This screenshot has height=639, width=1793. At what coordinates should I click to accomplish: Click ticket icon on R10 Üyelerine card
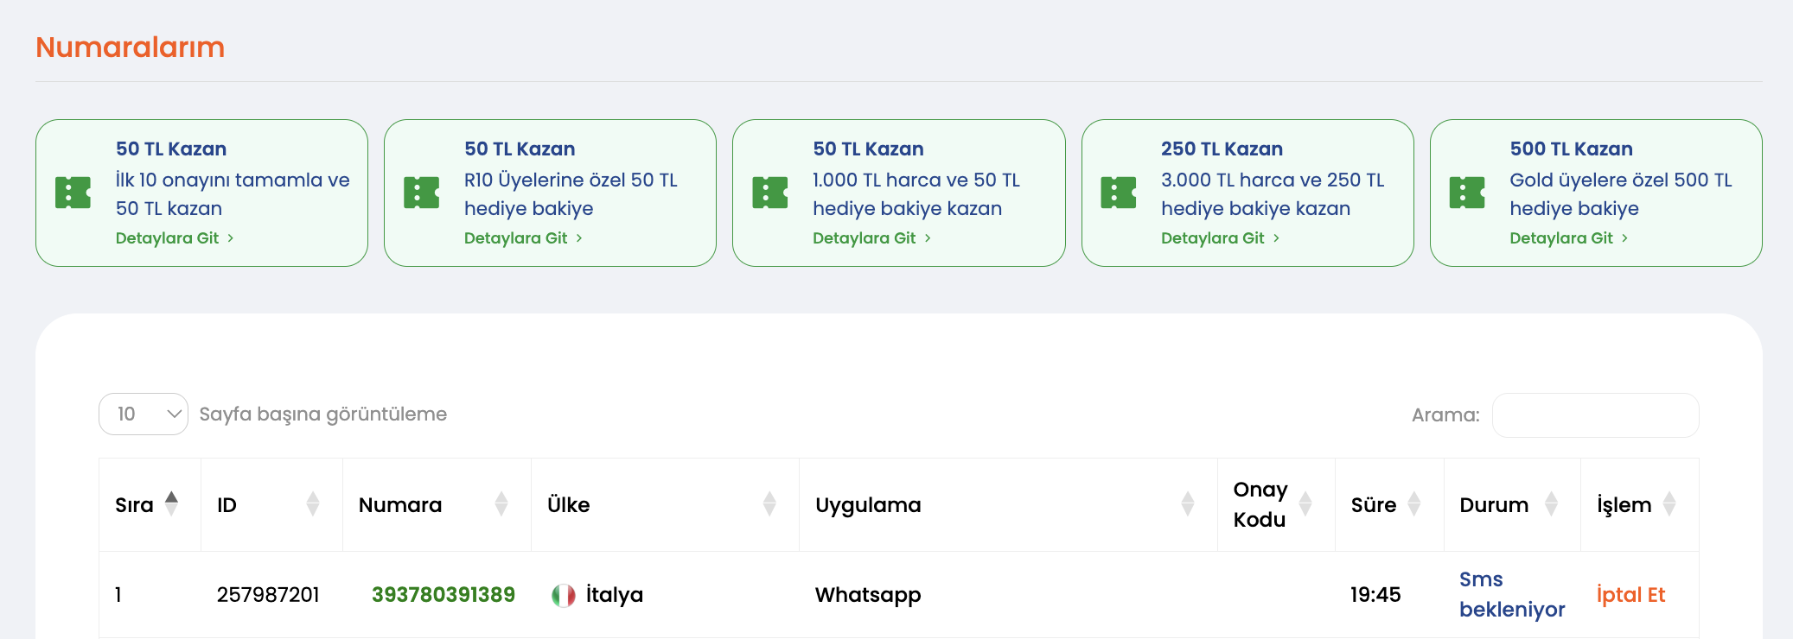421,193
